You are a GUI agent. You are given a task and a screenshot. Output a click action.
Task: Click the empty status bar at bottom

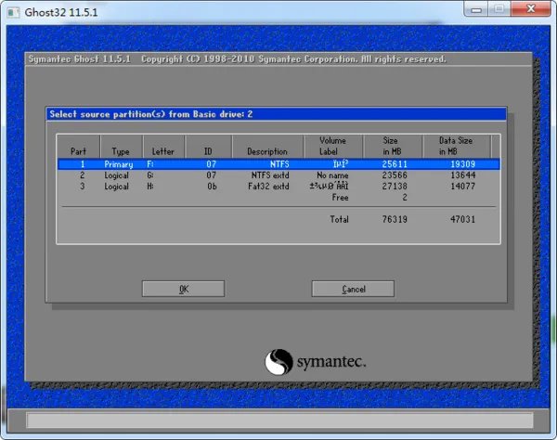(278, 421)
